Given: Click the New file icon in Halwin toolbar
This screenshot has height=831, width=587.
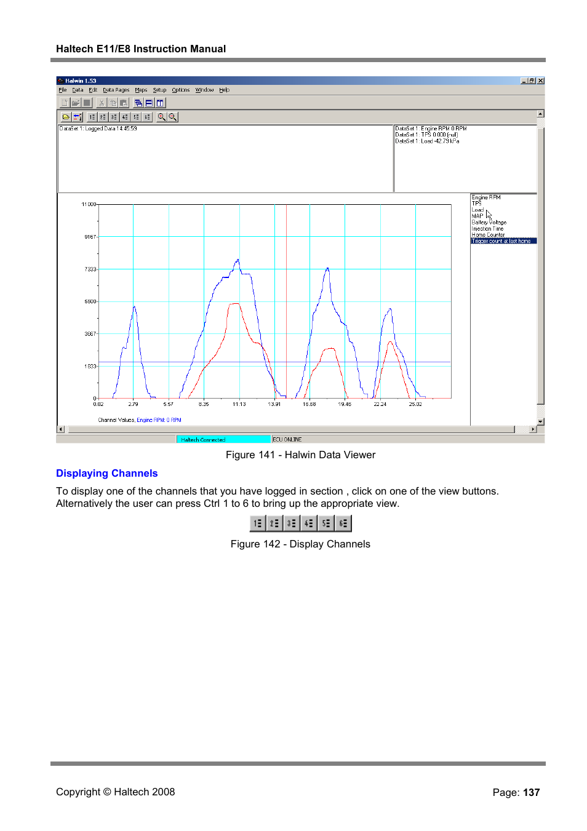Looking at the screenshot, I should coord(64,103).
